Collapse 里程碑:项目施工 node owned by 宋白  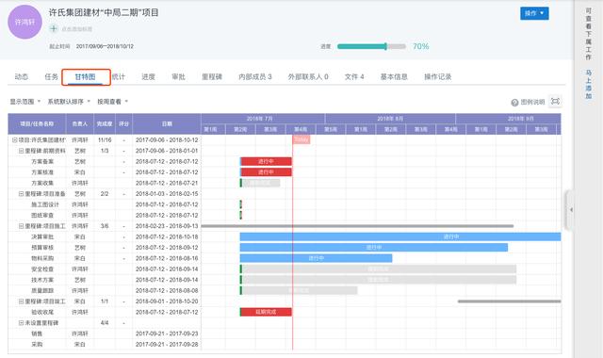[x=21, y=301]
